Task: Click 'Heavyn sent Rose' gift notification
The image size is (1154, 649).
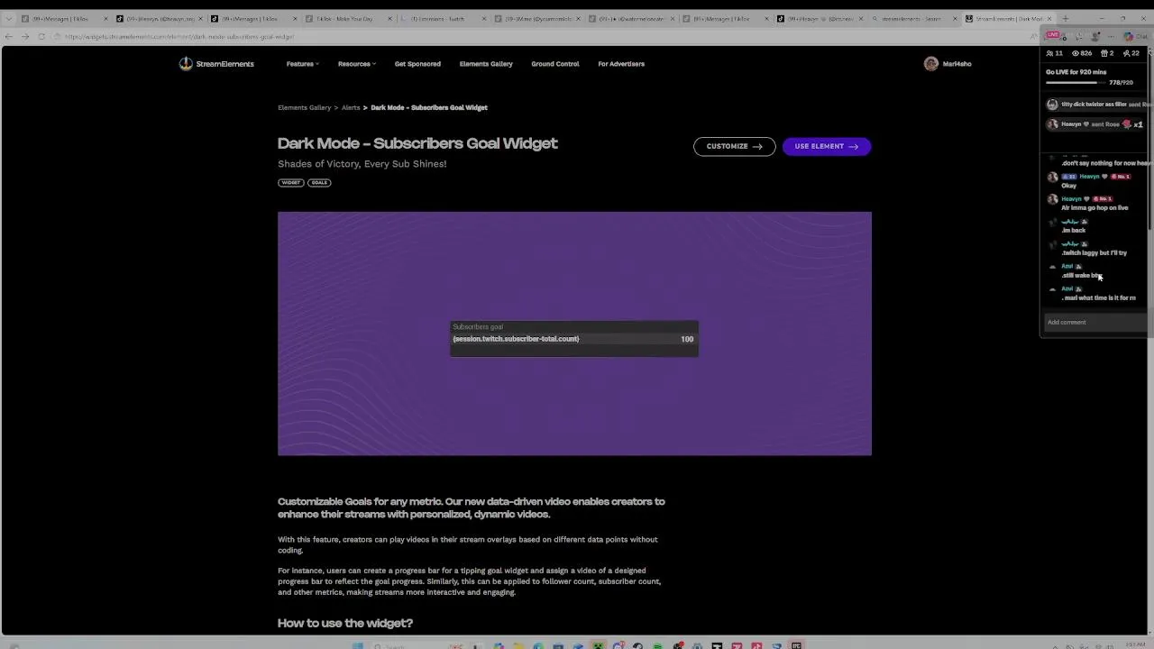Action: tap(1095, 124)
